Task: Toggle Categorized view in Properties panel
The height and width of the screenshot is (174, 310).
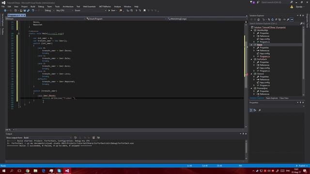Action: (251, 110)
